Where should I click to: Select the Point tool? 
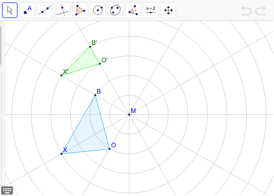point(27,10)
